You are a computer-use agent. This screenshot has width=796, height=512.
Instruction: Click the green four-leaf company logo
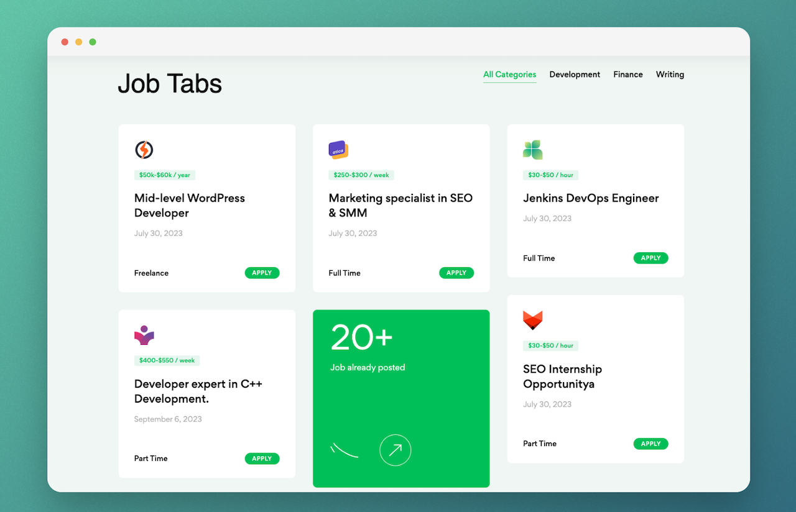tap(533, 150)
